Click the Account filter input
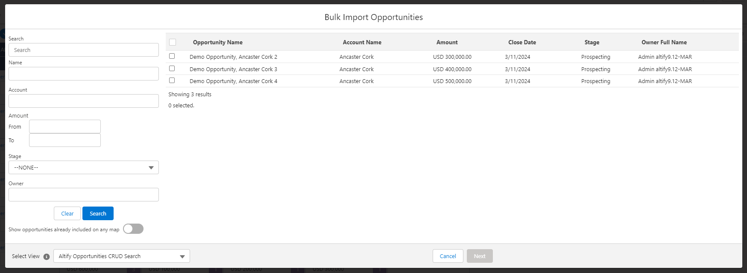 pyautogui.click(x=84, y=101)
